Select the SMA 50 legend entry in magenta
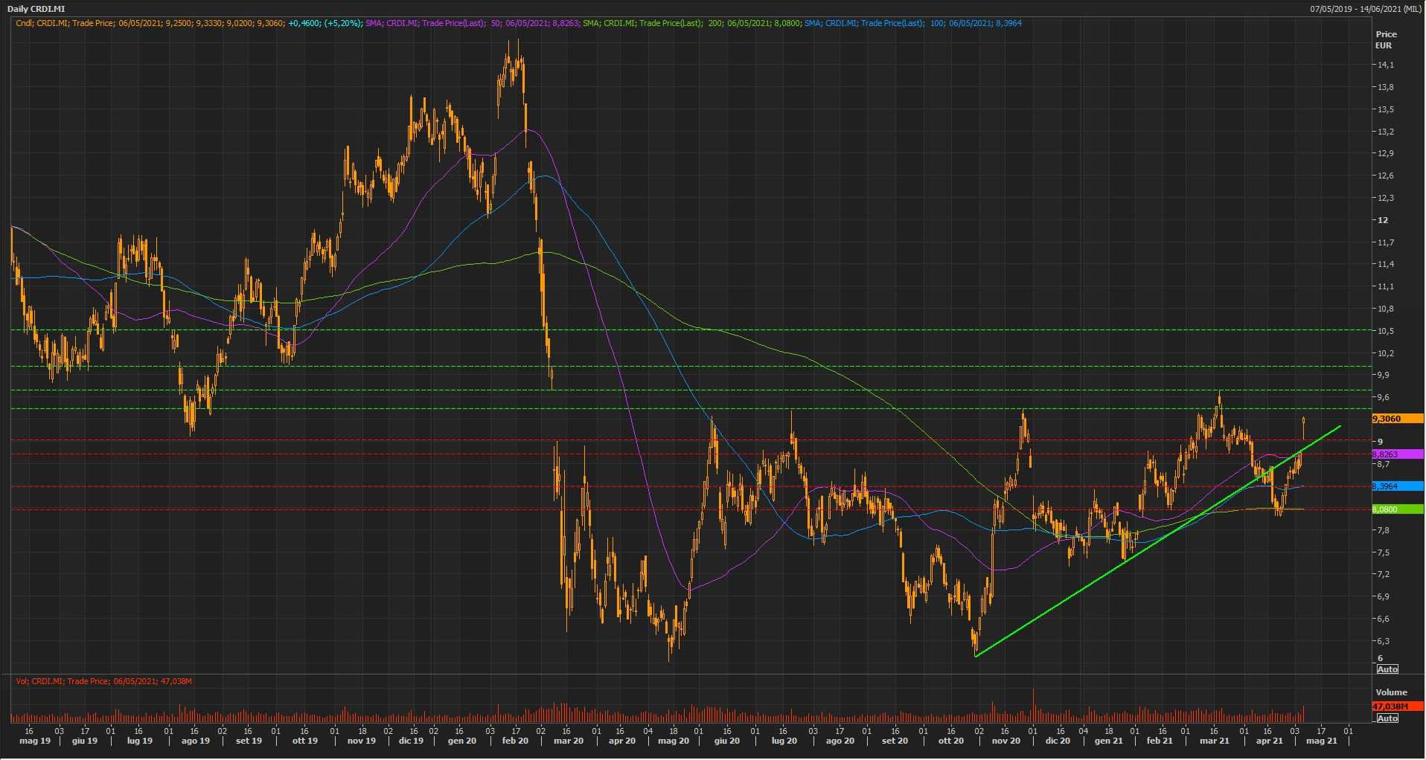This screenshot has width=1426, height=760. (x=472, y=23)
